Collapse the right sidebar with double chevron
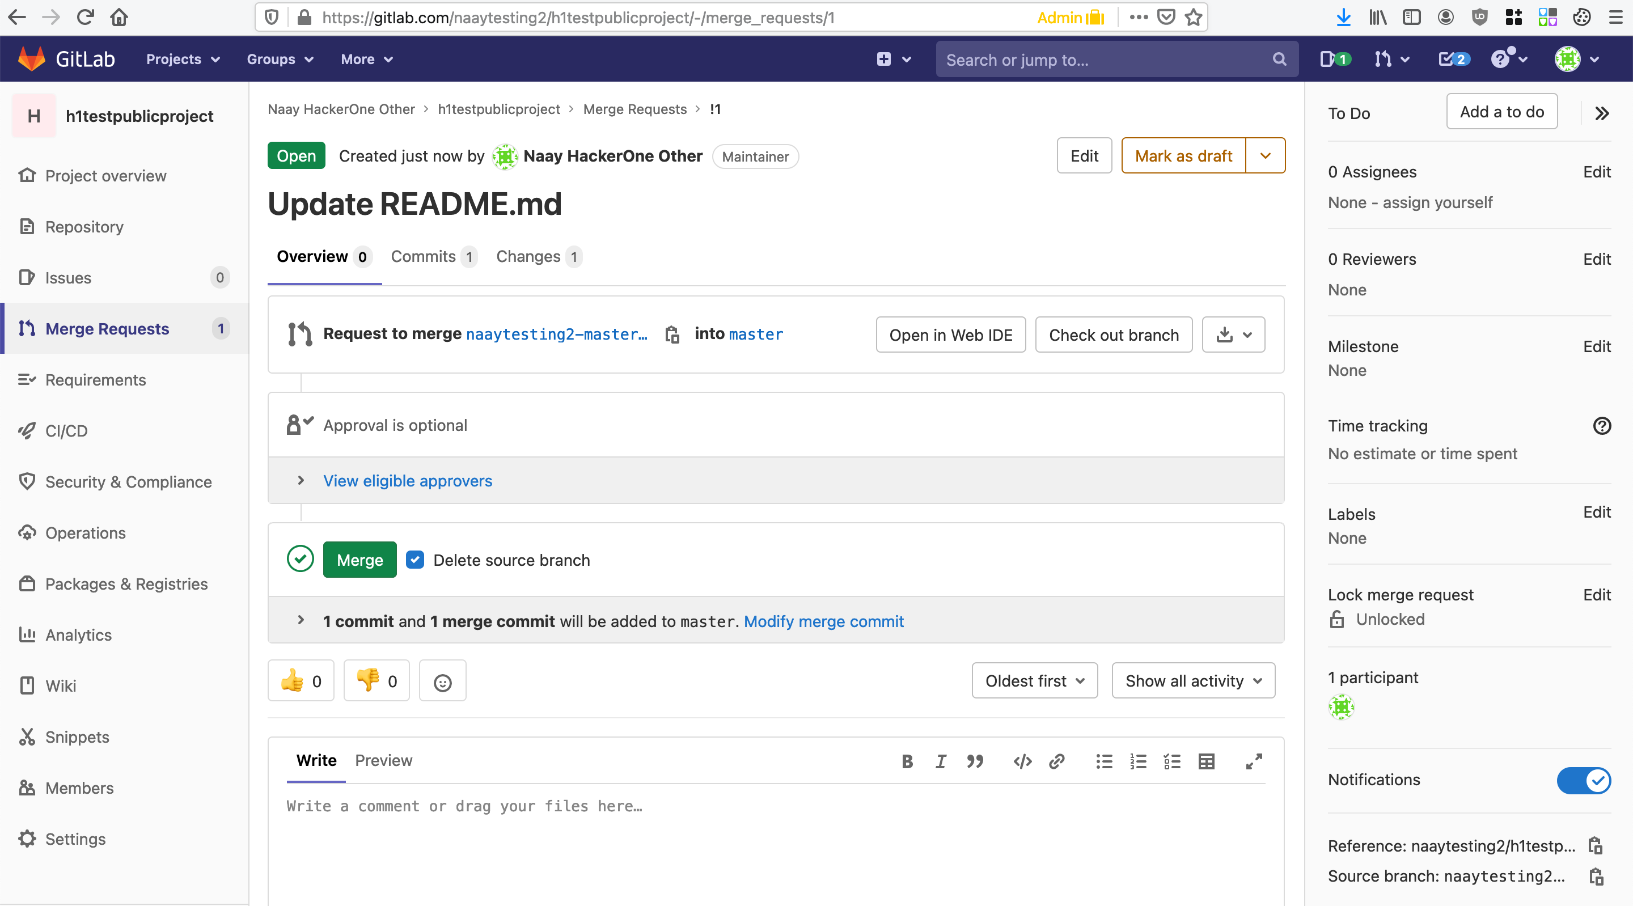The width and height of the screenshot is (1633, 906). pos(1601,113)
